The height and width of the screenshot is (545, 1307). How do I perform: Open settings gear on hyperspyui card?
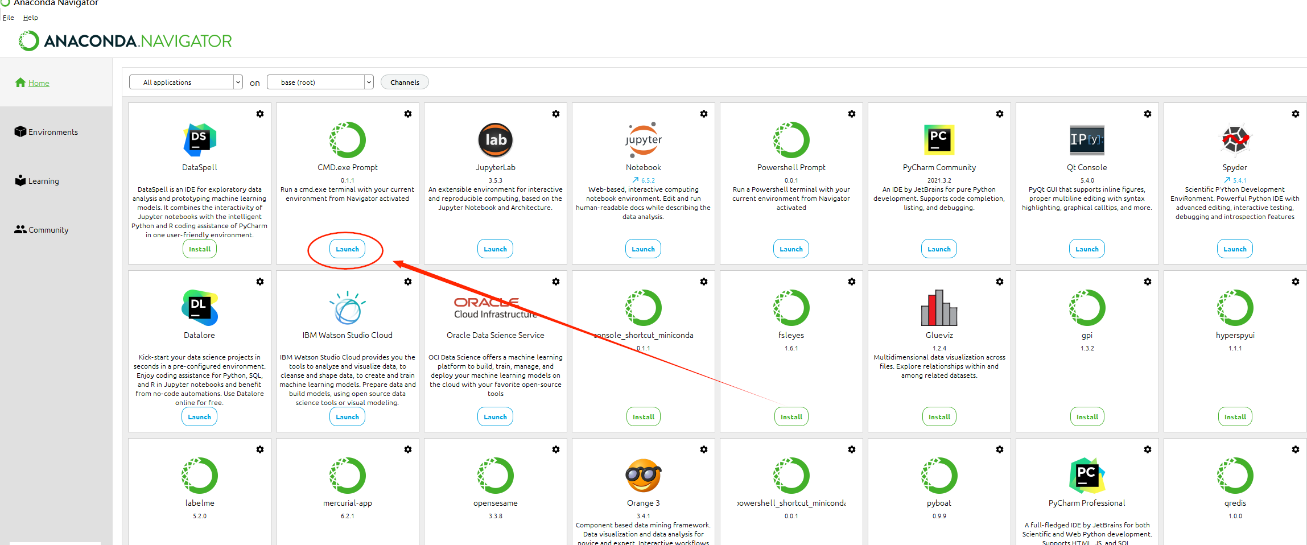click(x=1296, y=282)
